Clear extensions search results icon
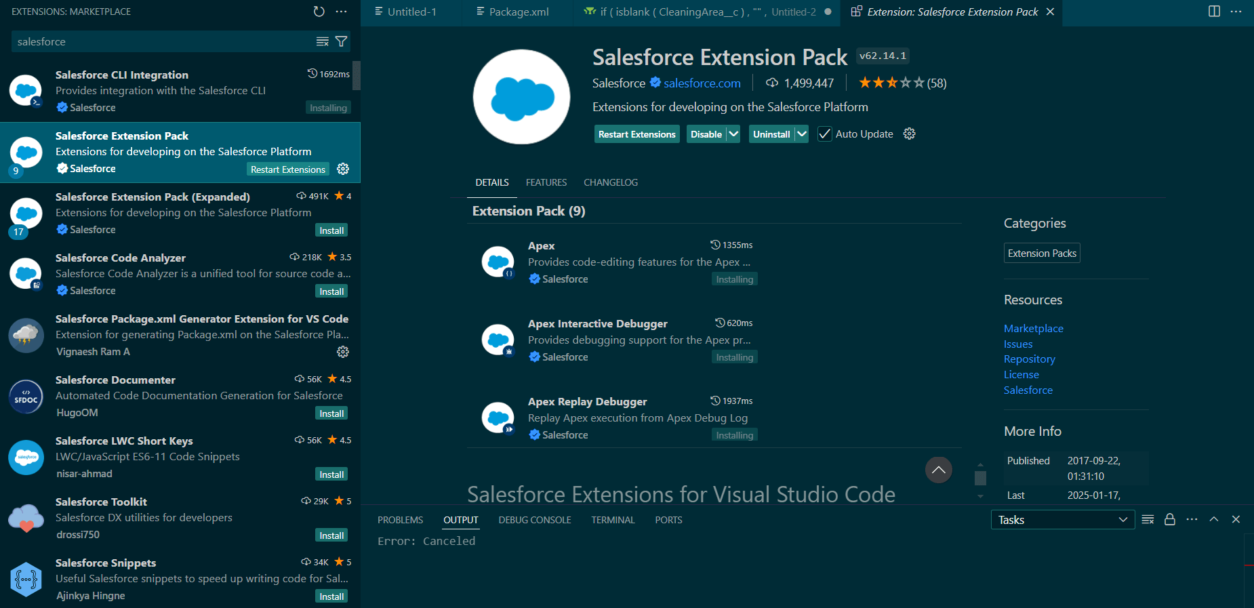The height and width of the screenshot is (608, 1254). coord(323,41)
